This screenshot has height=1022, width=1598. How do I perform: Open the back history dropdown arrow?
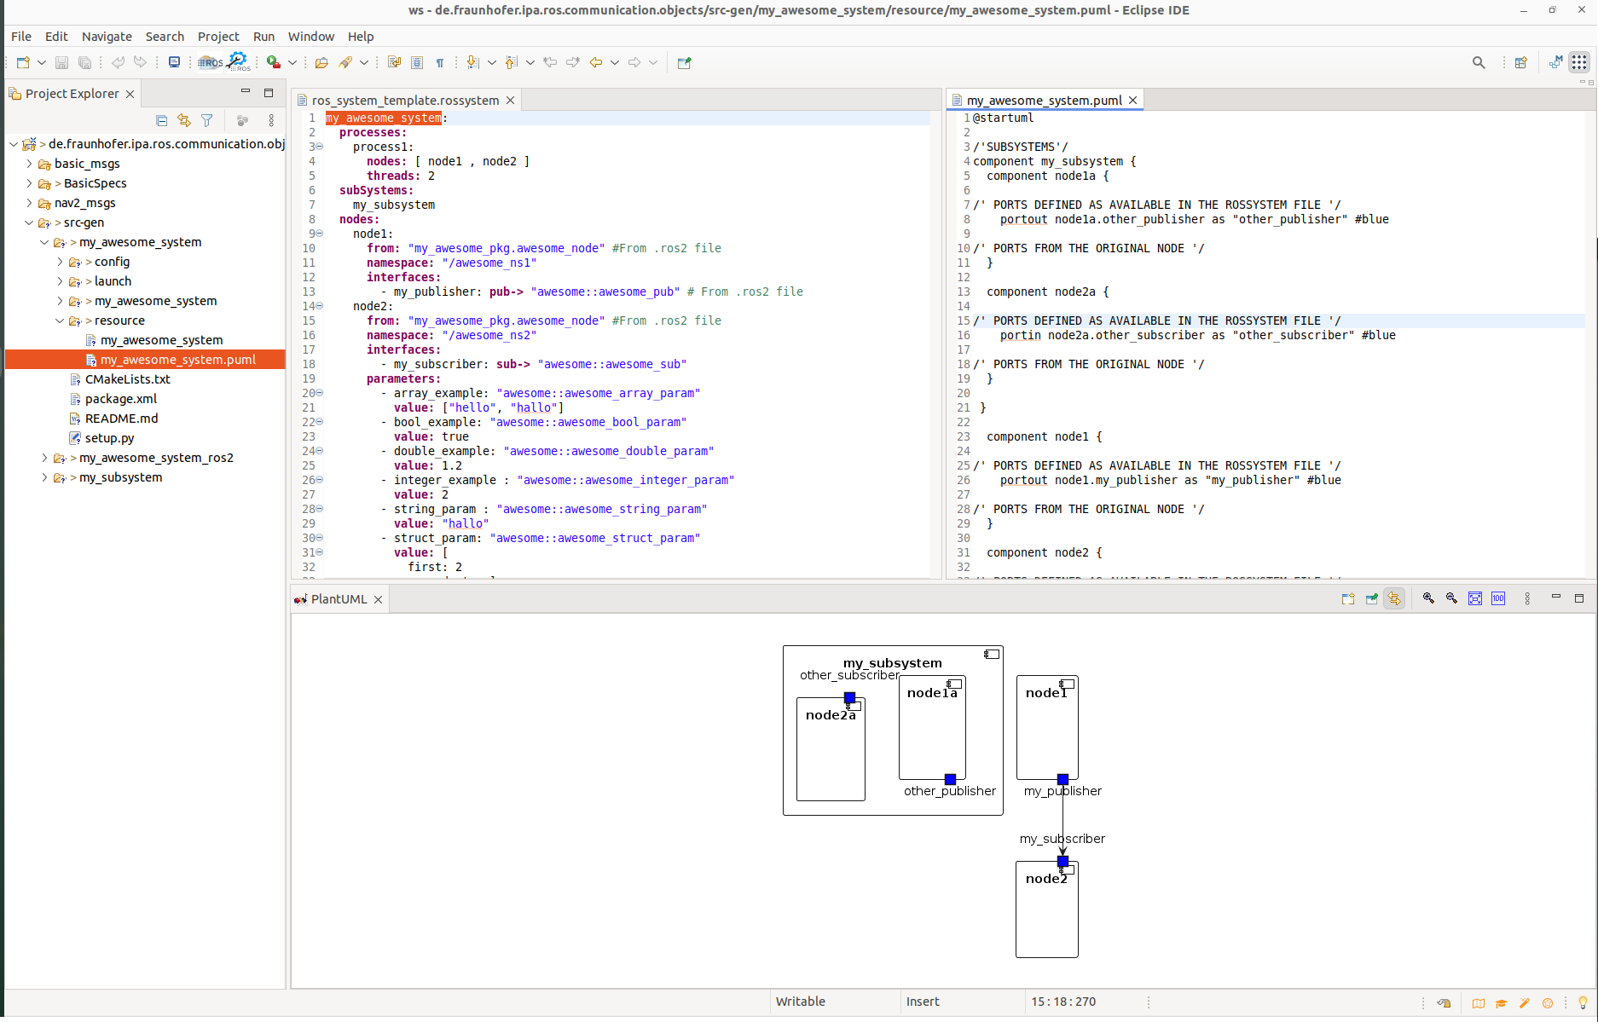coord(614,62)
